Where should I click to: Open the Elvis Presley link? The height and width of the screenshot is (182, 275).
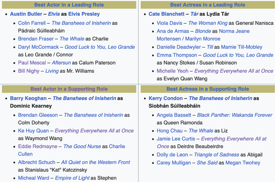point(84,14)
